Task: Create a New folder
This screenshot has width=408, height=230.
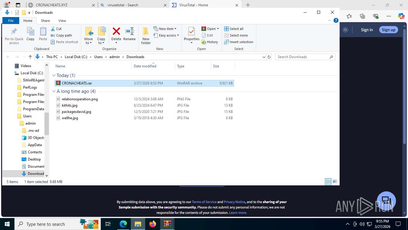Action: (146, 36)
